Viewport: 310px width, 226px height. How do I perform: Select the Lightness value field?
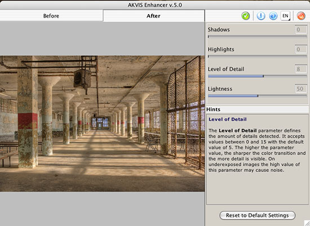click(301, 89)
